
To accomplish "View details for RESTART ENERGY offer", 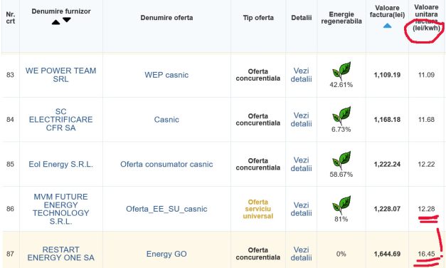I will (301, 254).
